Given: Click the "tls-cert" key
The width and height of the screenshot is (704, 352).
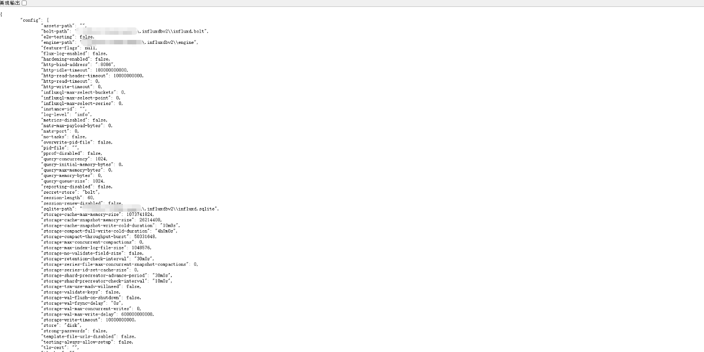Looking at the screenshot, I should pos(54,347).
